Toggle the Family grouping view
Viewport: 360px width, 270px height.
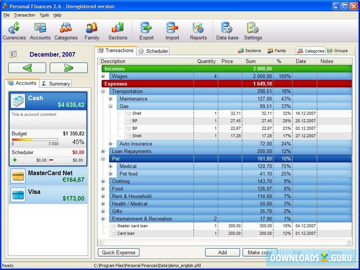(x=277, y=51)
